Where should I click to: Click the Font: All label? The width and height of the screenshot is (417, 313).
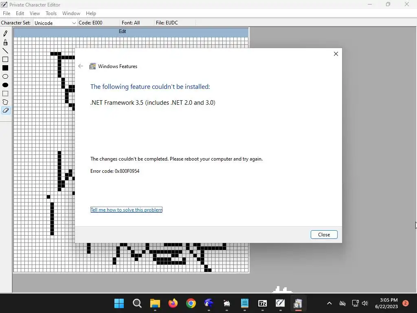click(x=131, y=23)
